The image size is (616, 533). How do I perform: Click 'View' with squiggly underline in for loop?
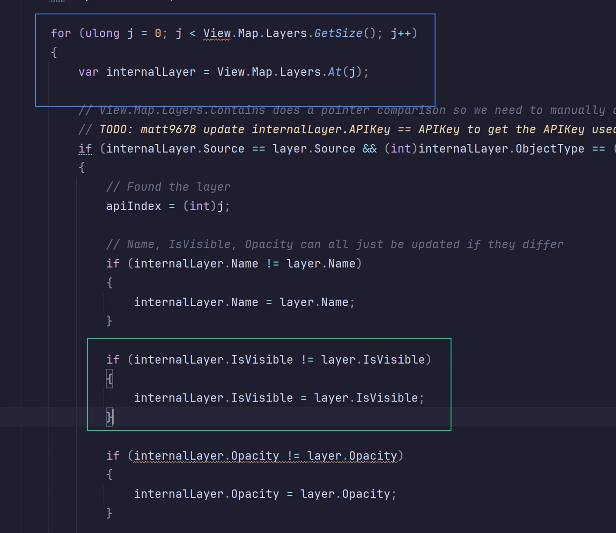click(217, 33)
